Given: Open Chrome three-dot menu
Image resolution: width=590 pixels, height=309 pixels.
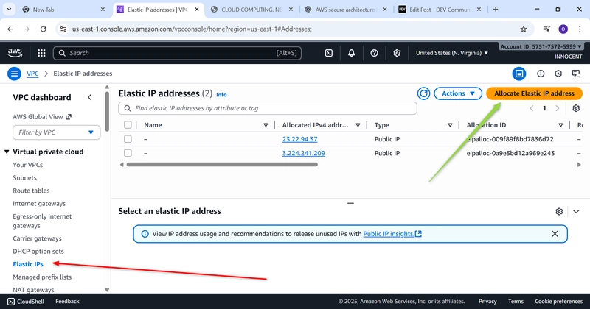Looking at the screenshot, I should tap(580, 29).
